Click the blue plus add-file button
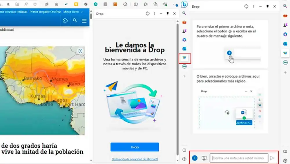The width and height of the screenshot is (290, 164). 195,158
